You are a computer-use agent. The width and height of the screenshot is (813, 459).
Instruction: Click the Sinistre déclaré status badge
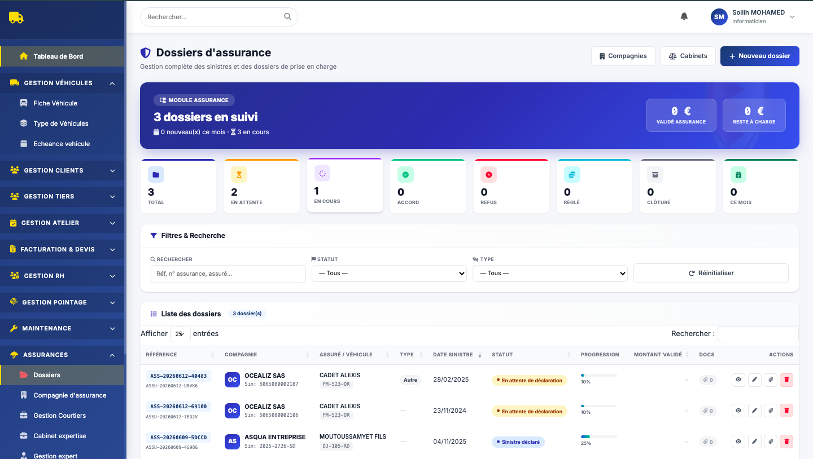click(518, 442)
